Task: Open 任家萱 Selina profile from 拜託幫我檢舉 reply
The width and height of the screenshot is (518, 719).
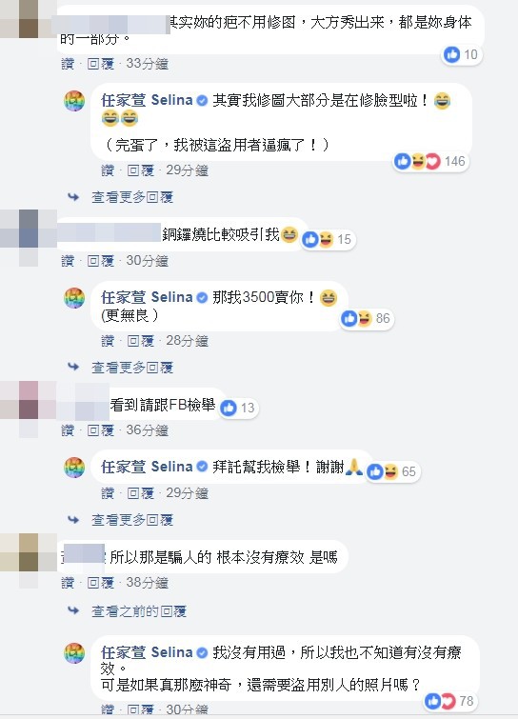Action: (147, 467)
